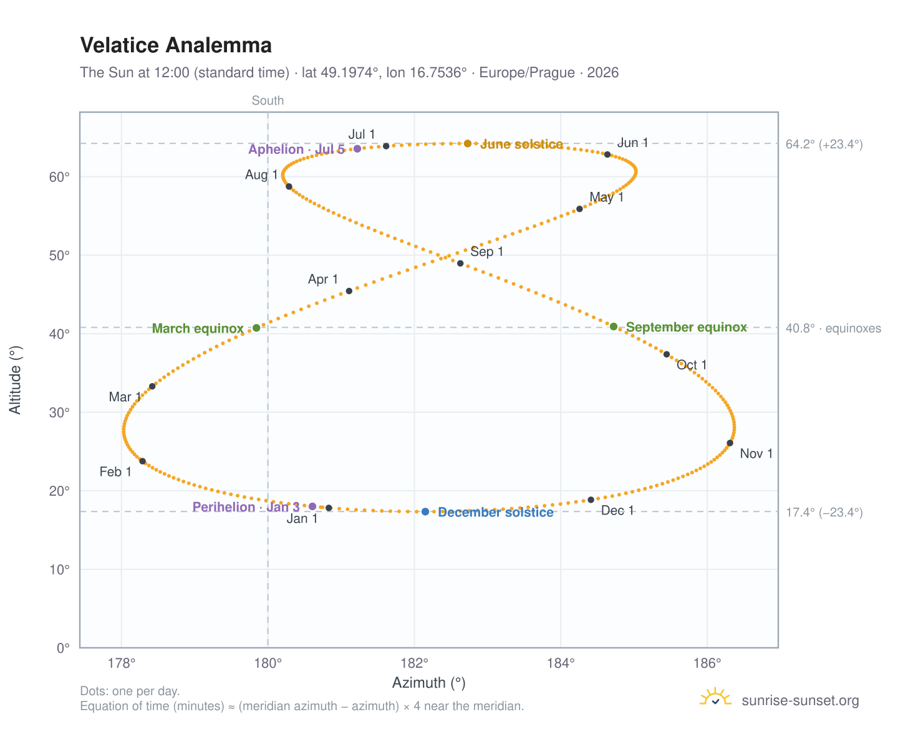Click the 180° azimuth tick label
903x740 pixels.
coord(268,662)
